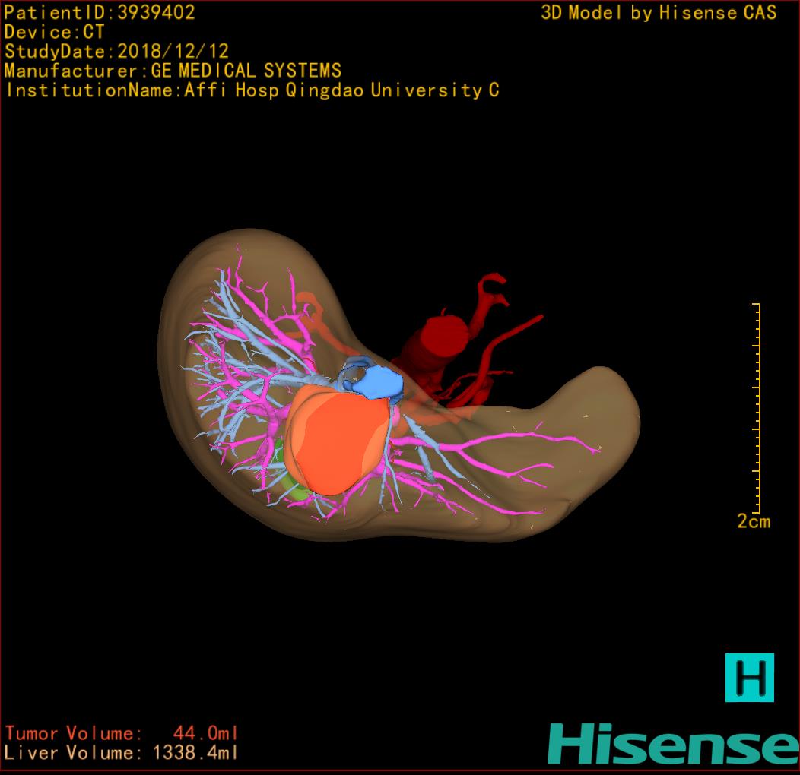Click the PatientID:3939402 text
This screenshot has width=800, height=775.
100,12
